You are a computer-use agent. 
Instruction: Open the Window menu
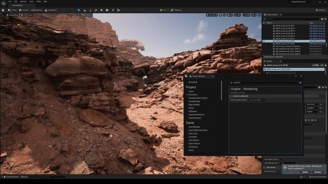[x=23, y=2]
